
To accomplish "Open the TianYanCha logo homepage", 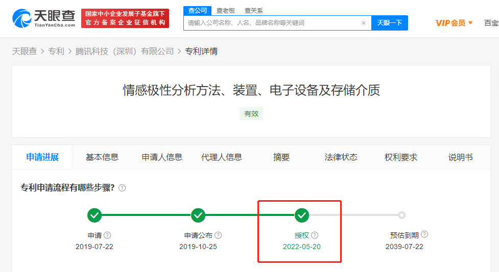I will [43, 18].
